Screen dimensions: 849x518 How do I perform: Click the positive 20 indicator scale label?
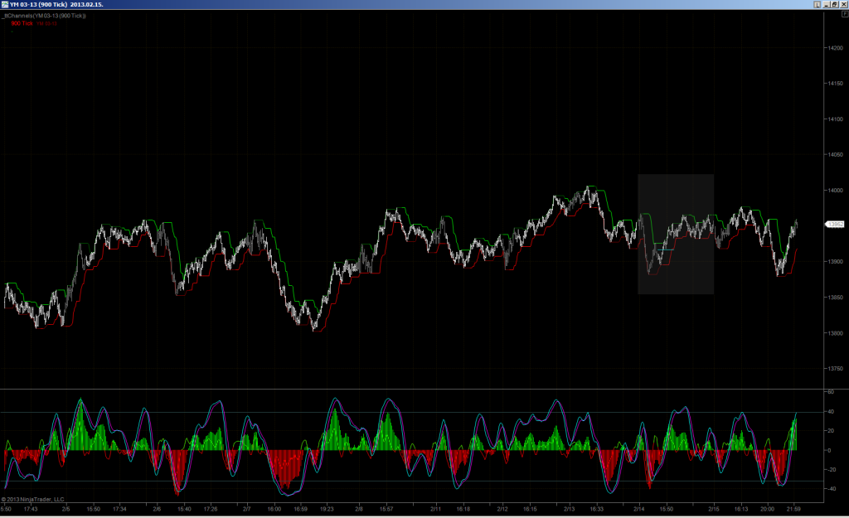pyautogui.click(x=831, y=431)
